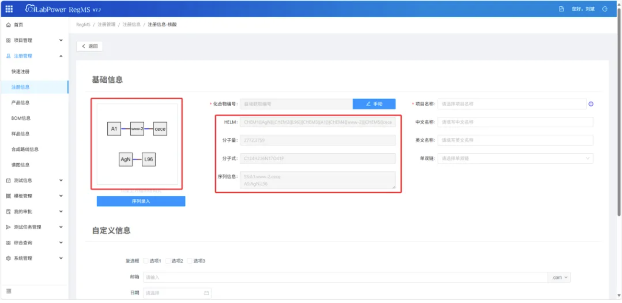Click the 邮箱 input field
Image resolution: width=622 pixels, height=303 pixels.
coord(345,278)
